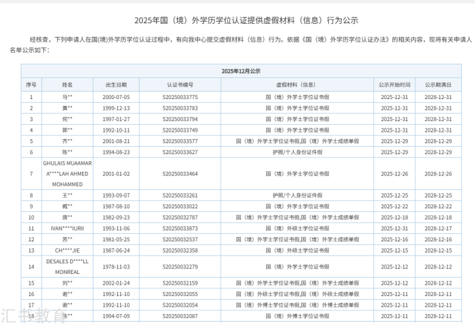The height and width of the screenshot is (326, 475).
Task: Select birth date 2001-08-21
Action: (x=116, y=141)
